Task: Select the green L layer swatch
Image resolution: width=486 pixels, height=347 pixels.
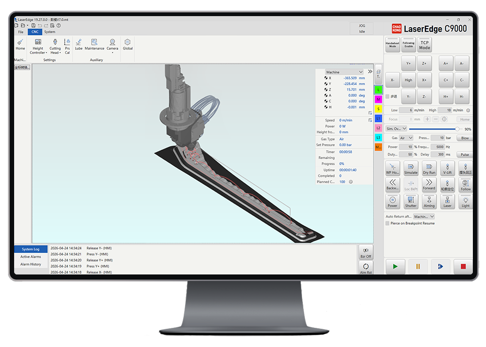Action: pos(378,90)
